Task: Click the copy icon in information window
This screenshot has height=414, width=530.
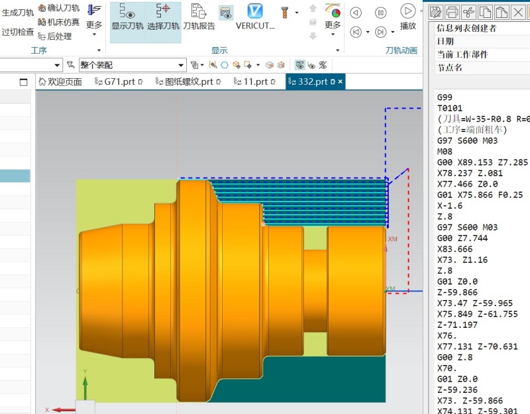Action: [485, 12]
